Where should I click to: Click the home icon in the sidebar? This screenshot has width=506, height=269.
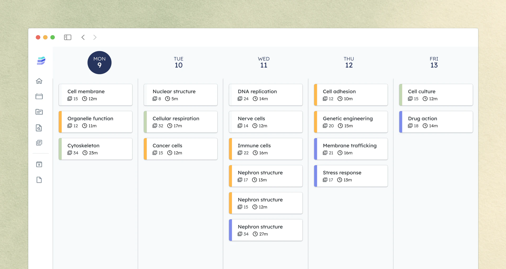39,81
